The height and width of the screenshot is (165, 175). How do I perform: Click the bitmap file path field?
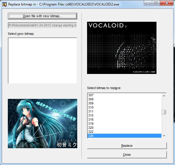43,26
